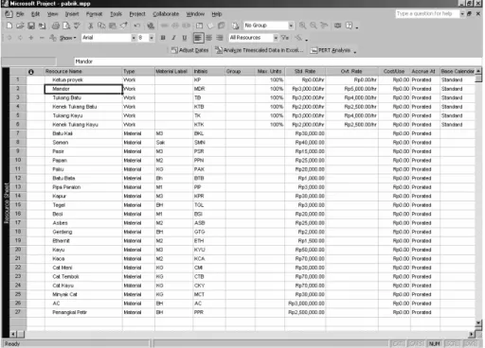Screen dimensions: 485x348
Task: Click the Zoom In magnifier
Action: point(302,26)
